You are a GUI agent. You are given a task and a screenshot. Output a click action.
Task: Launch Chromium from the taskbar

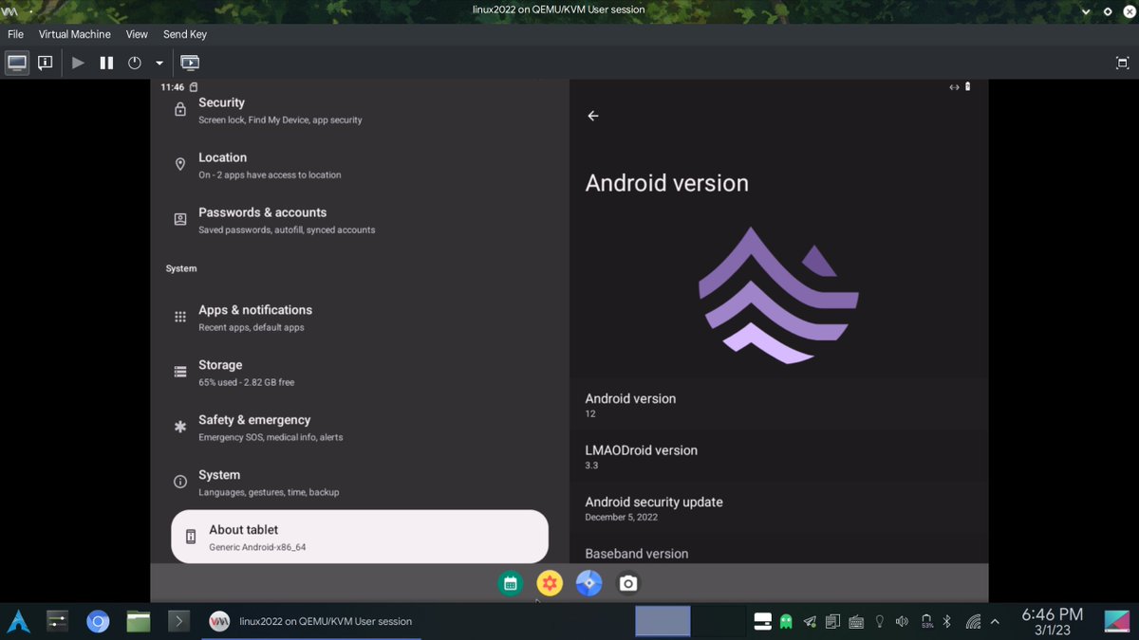tap(98, 622)
